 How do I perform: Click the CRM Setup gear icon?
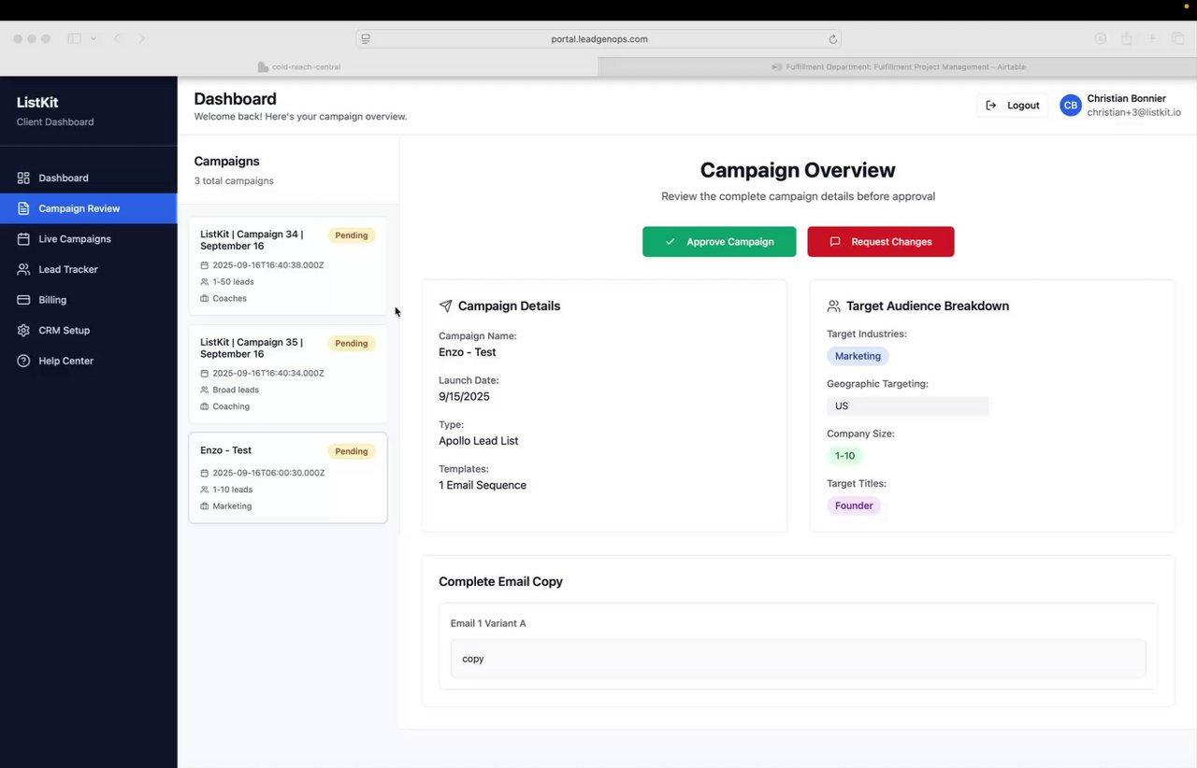point(23,330)
